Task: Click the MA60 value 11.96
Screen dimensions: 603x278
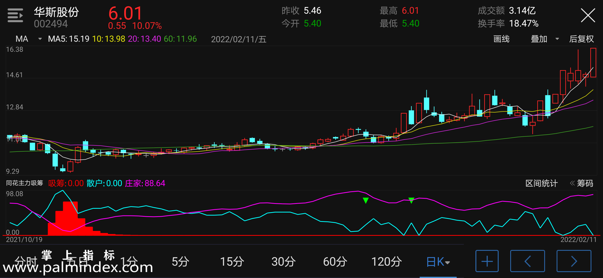Action: click(180, 39)
